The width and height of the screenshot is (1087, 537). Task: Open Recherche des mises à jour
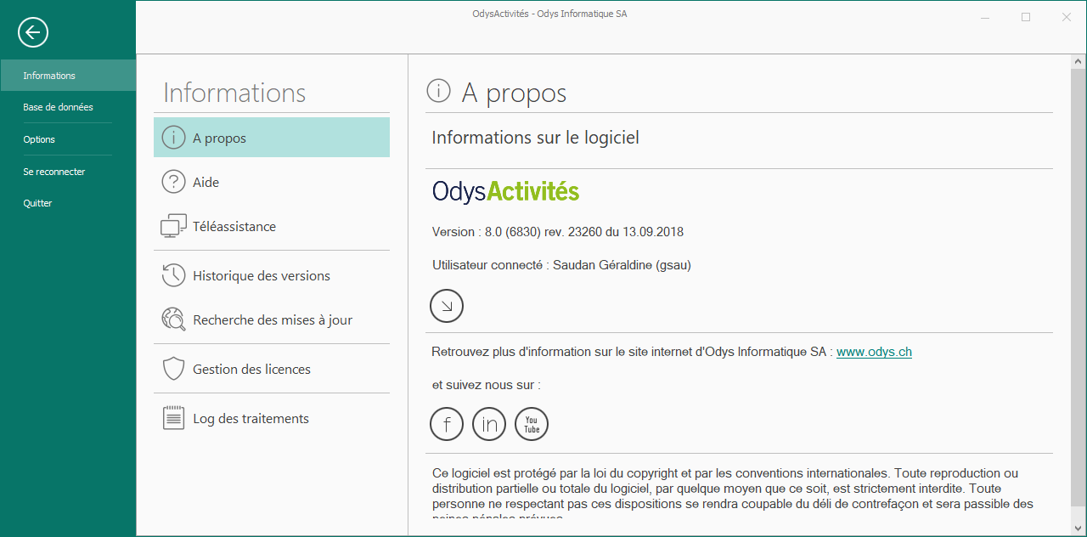pos(272,319)
